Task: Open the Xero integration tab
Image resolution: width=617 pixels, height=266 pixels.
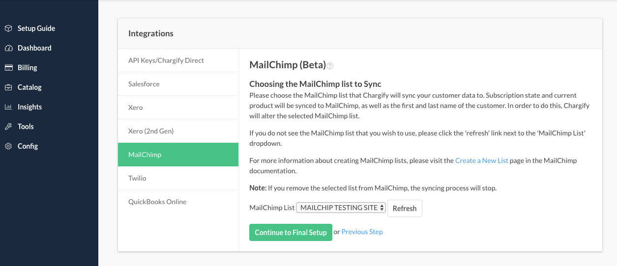Action: coord(136,107)
